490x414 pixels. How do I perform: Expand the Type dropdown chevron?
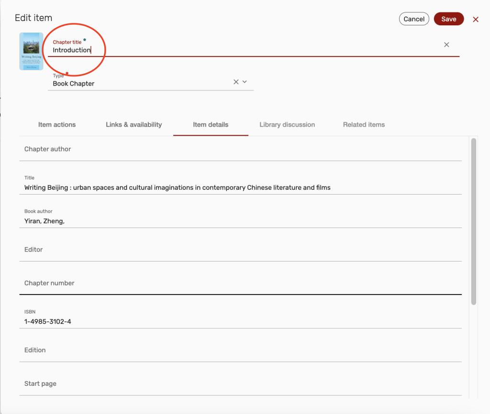(245, 82)
